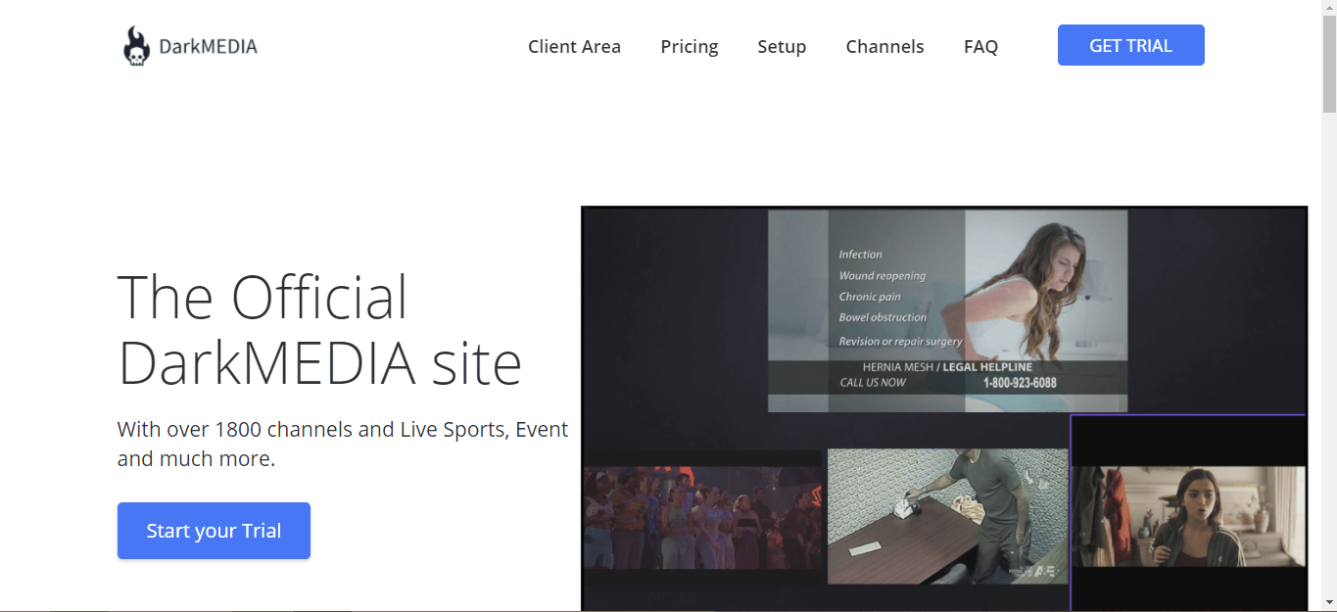The image size is (1337, 612).
Task: Open the FAQ section
Action: pyautogui.click(x=980, y=46)
